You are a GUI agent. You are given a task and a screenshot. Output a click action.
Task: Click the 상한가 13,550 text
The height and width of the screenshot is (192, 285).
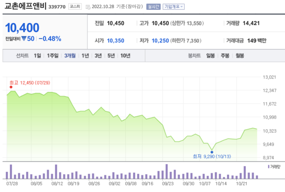pyautogui.click(x=187, y=24)
